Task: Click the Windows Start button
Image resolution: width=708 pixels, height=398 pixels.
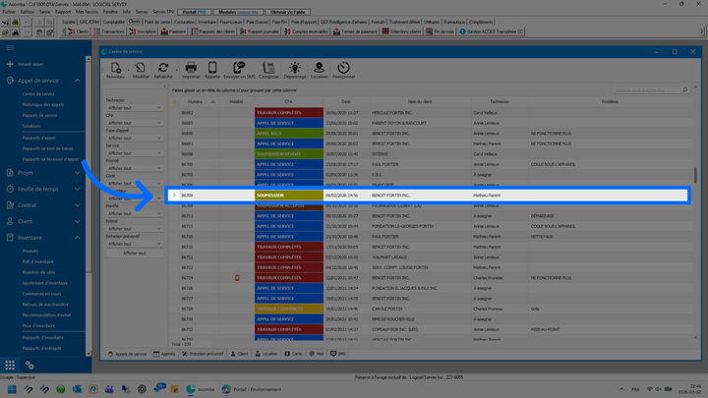Action: point(12,389)
